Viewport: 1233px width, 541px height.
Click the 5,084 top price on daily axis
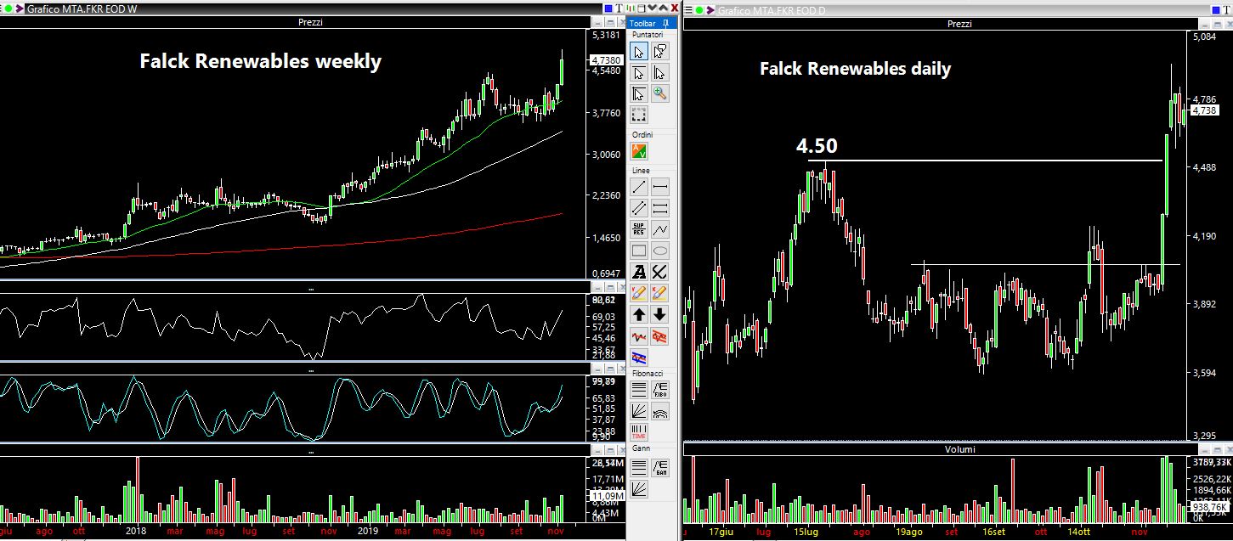(1206, 38)
